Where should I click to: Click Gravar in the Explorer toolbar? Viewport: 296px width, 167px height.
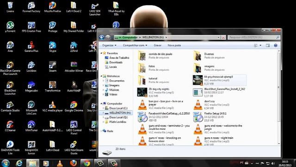[157, 45]
